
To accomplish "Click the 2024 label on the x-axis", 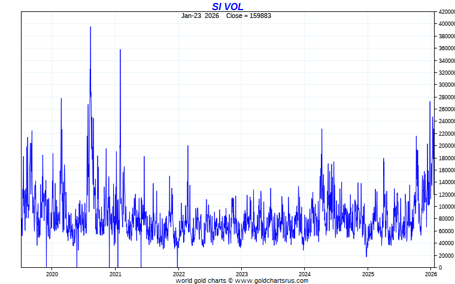I will pyautogui.click(x=304, y=273).
